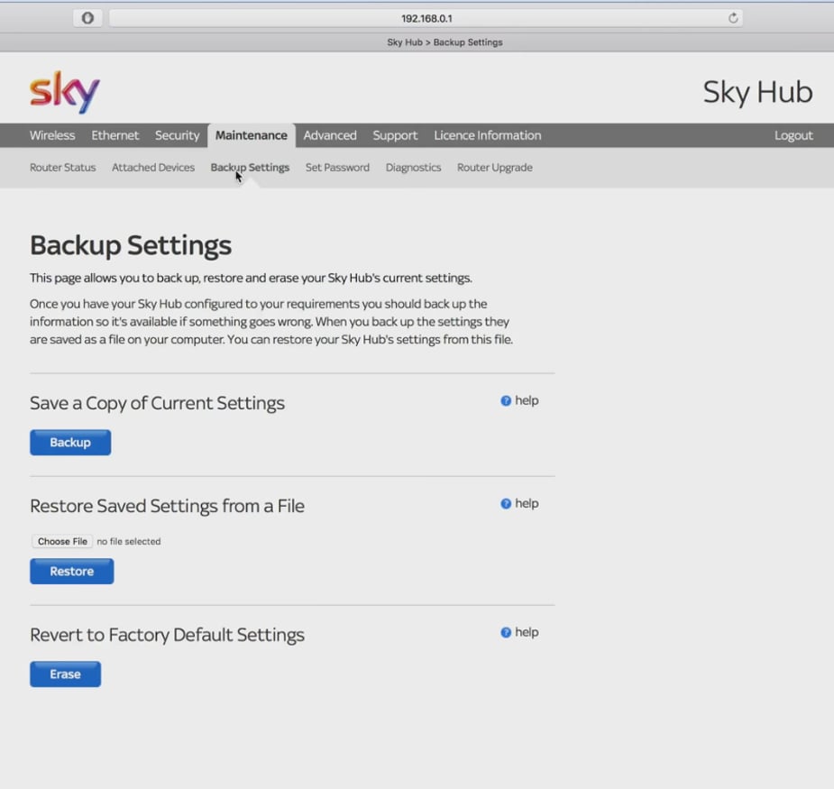Click help icon for Save a Copy section
This screenshot has width=834, height=789.
click(506, 400)
